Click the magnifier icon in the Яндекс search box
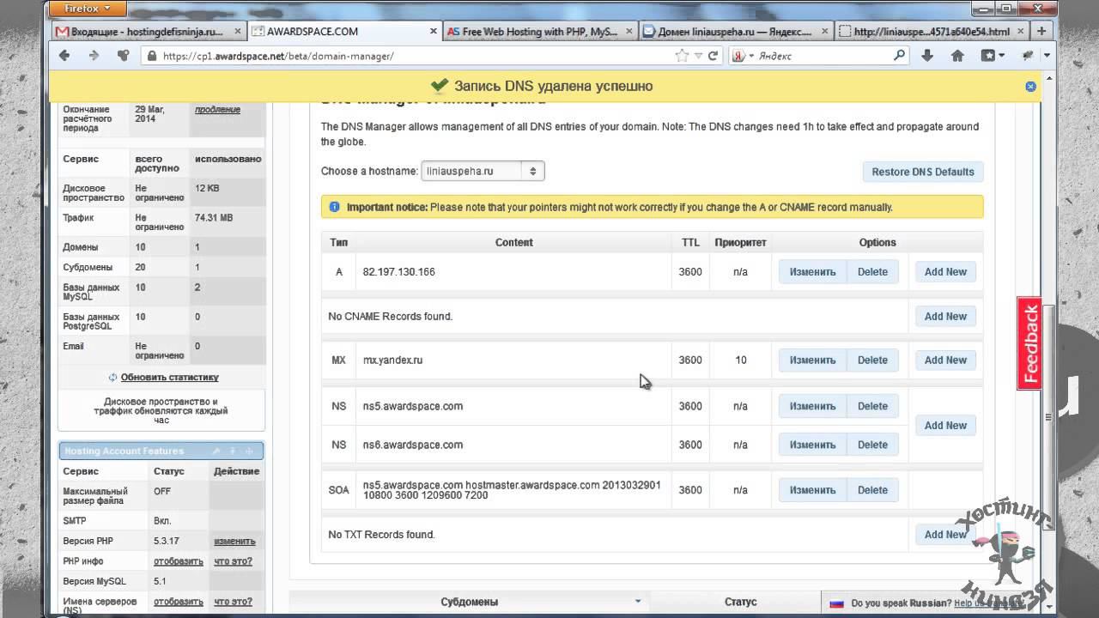 [x=899, y=56]
